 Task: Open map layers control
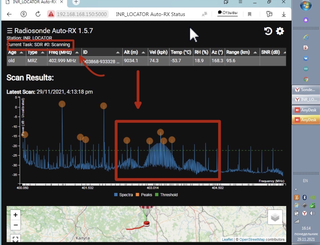(275, 217)
